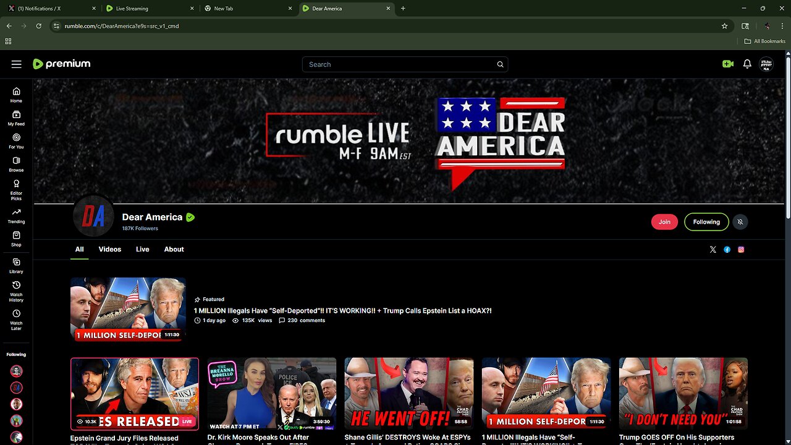This screenshot has width=791, height=445.
Task: Open a new browser tab
Action: [403, 9]
